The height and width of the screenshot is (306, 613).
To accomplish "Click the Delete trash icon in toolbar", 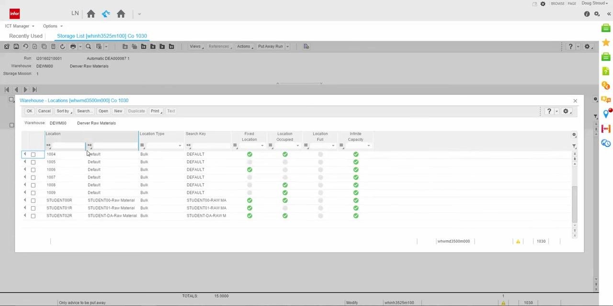I will pyautogui.click(x=53, y=47).
